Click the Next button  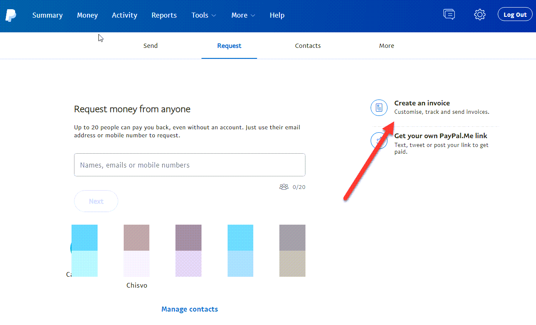coord(96,201)
